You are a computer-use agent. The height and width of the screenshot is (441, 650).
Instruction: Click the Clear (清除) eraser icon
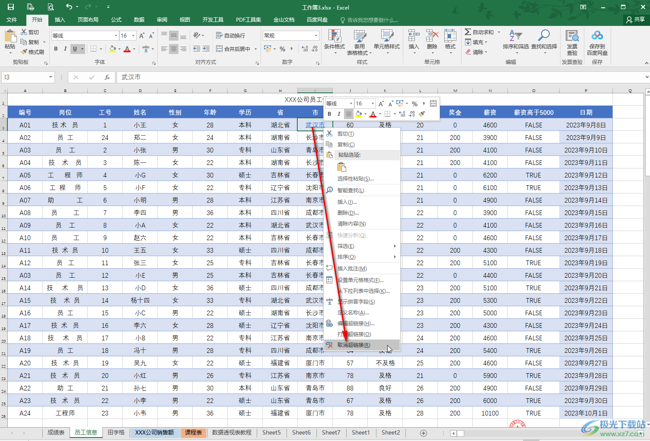pyautogui.click(x=468, y=52)
